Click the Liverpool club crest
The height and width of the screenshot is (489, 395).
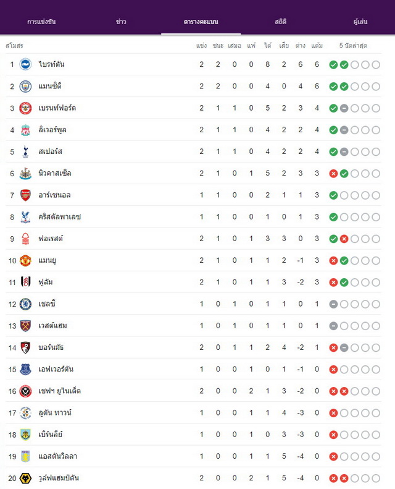tap(25, 130)
